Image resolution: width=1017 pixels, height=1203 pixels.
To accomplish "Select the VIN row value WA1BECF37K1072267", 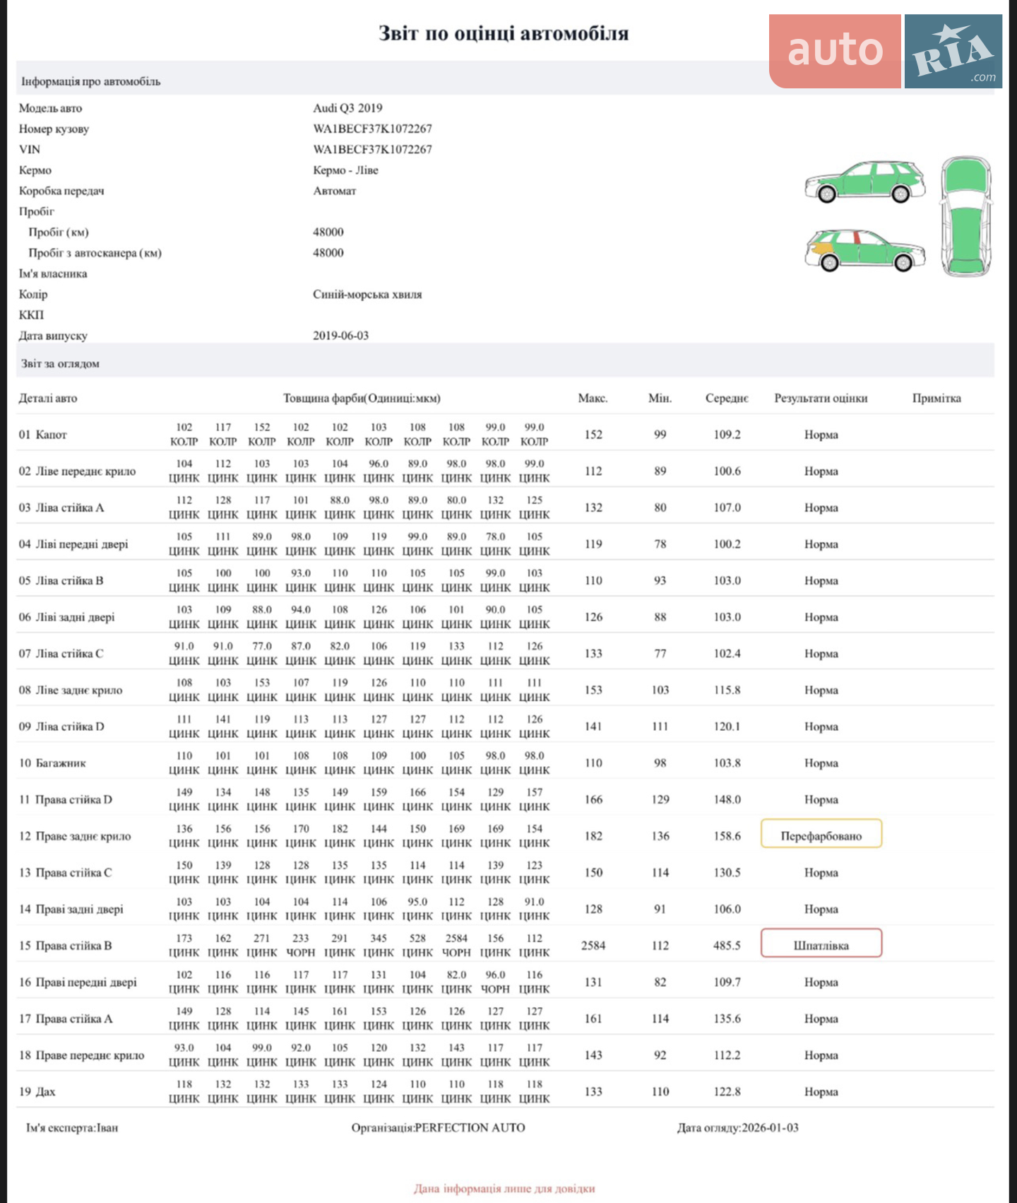I will (372, 149).
